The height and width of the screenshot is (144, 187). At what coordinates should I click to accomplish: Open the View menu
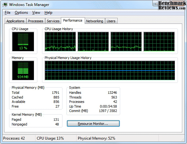pos(36,13)
